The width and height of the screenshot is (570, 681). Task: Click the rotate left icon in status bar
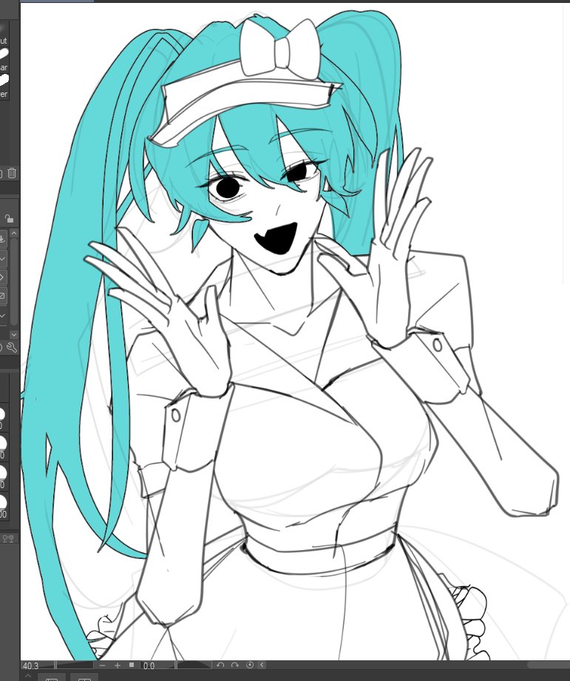[x=220, y=665]
